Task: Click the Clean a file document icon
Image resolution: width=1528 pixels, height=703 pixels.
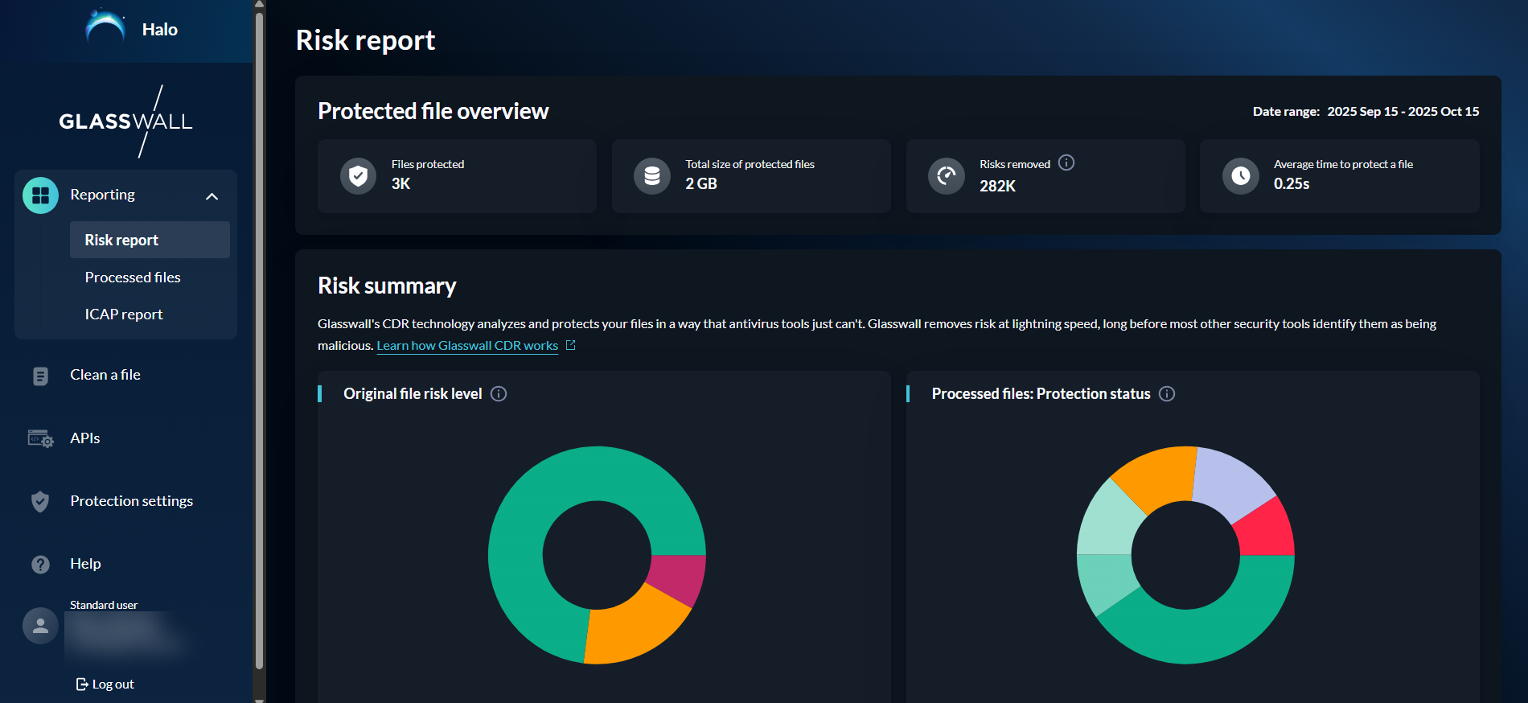Action: pyautogui.click(x=40, y=376)
